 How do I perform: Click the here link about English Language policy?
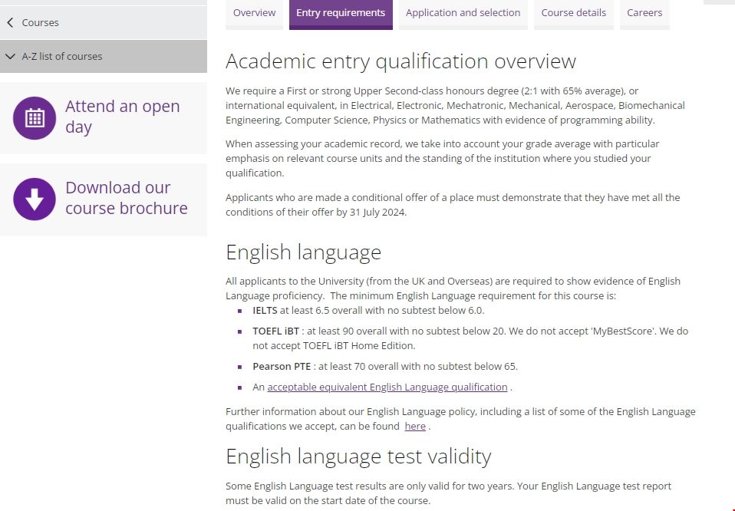[x=415, y=426]
